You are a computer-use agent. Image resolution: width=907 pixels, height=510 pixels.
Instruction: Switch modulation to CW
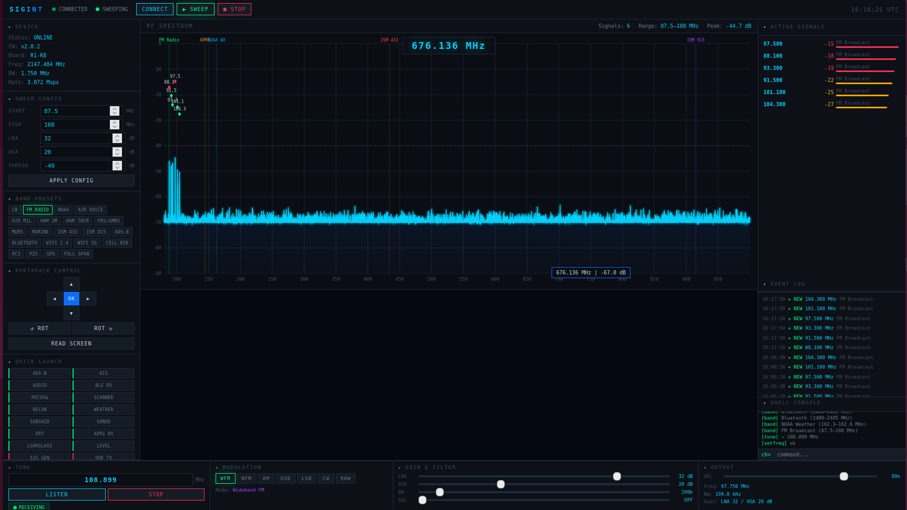click(x=326, y=478)
